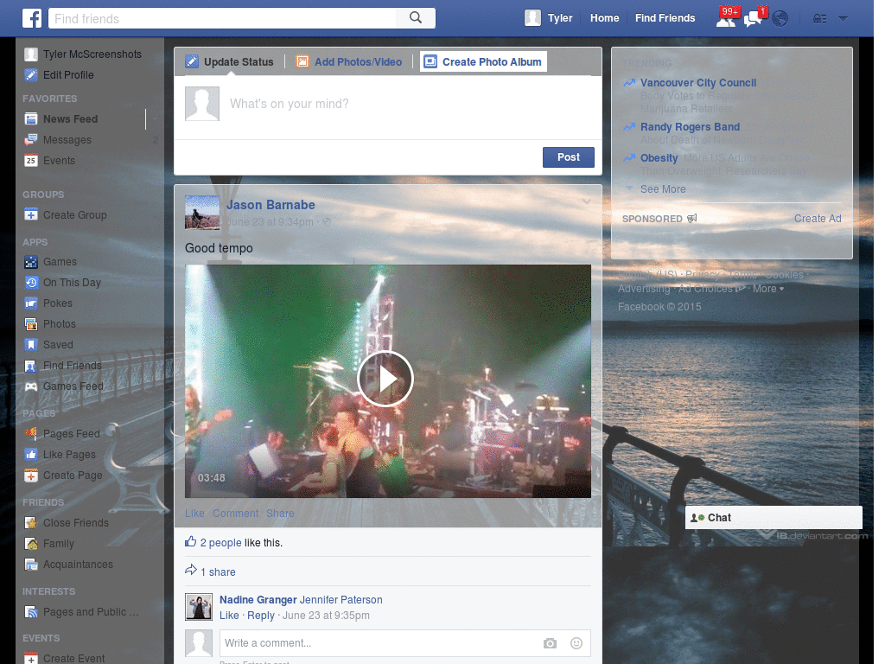This screenshot has width=885, height=664.
Task: Click the Post button
Action: [x=569, y=157]
